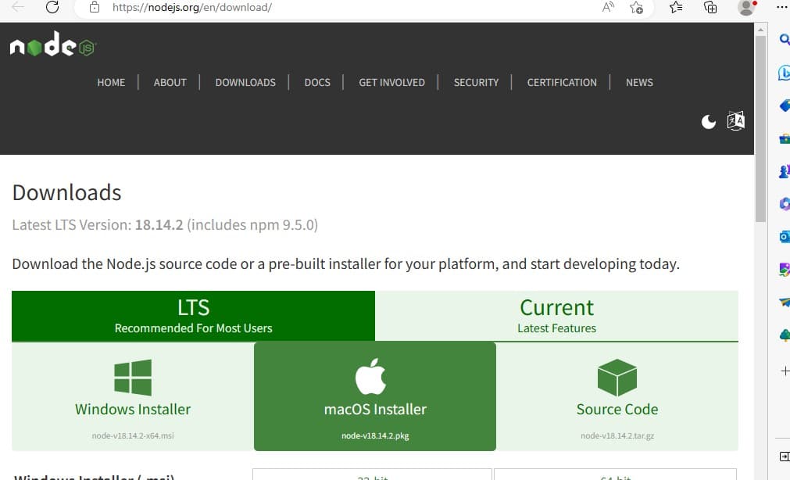The height and width of the screenshot is (480, 790).
Task: Click node-v18.14.2-x64.msi file name
Action: (133, 435)
